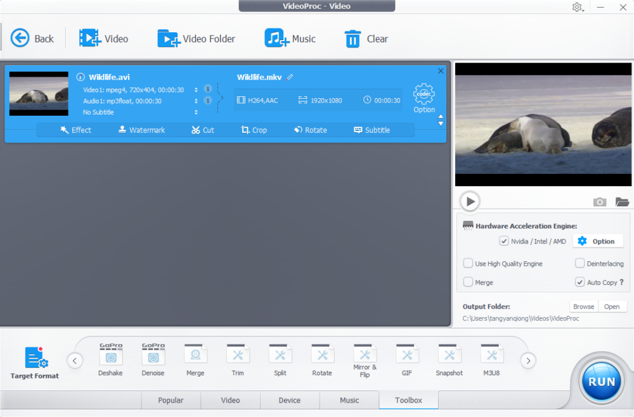Enable Use High Quality Engine
Screen dimensions: 634x417
[x=468, y=263]
